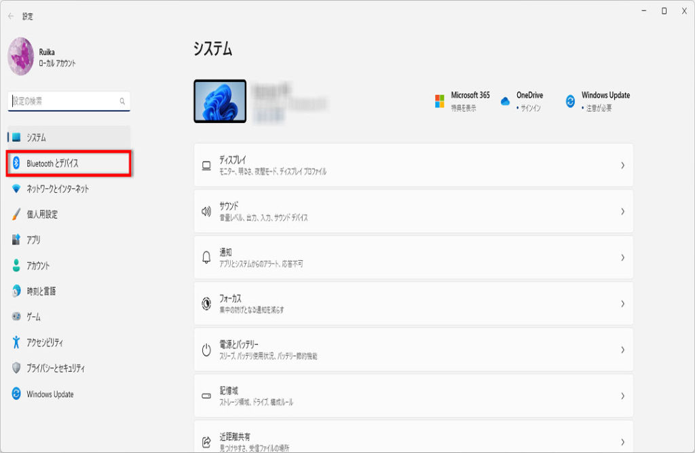Open the 通知 settings row
The height and width of the screenshot is (453, 695).
pos(413,257)
